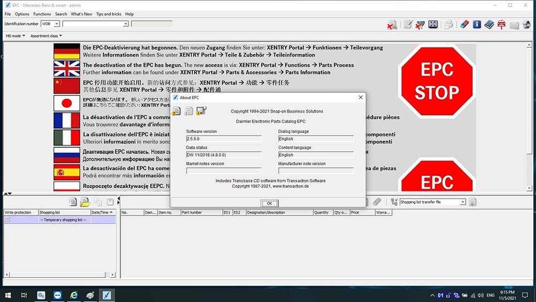Click the license info document icon in About dialog

click(x=176, y=111)
